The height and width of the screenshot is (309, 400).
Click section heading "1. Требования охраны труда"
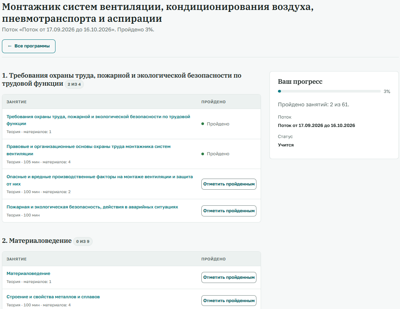121,80
